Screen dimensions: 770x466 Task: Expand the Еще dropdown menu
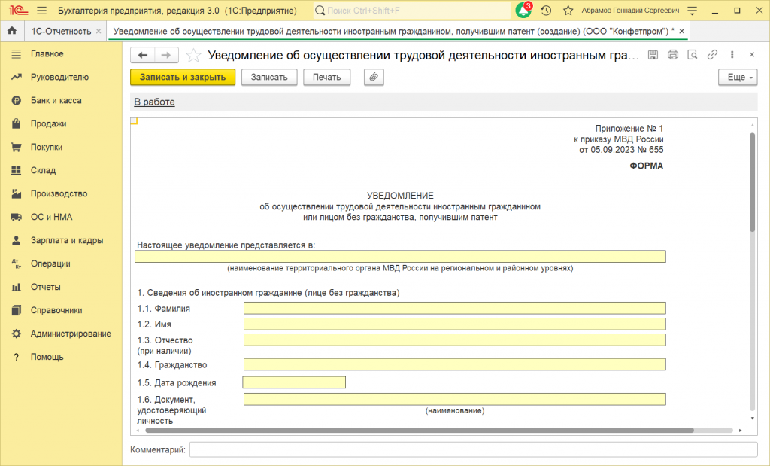click(737, 77)
